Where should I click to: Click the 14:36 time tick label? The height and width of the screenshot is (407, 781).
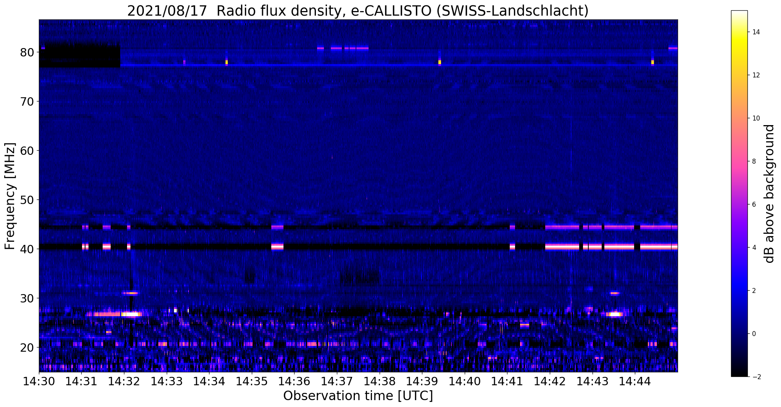294,381
